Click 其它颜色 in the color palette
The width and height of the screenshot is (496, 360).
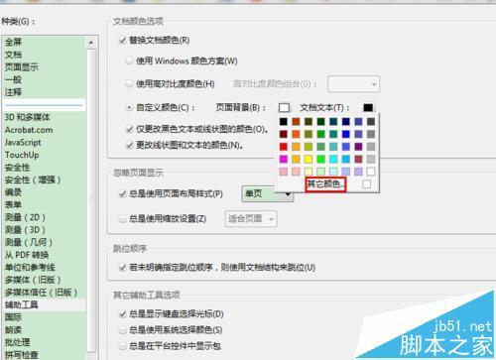point(325,184)
